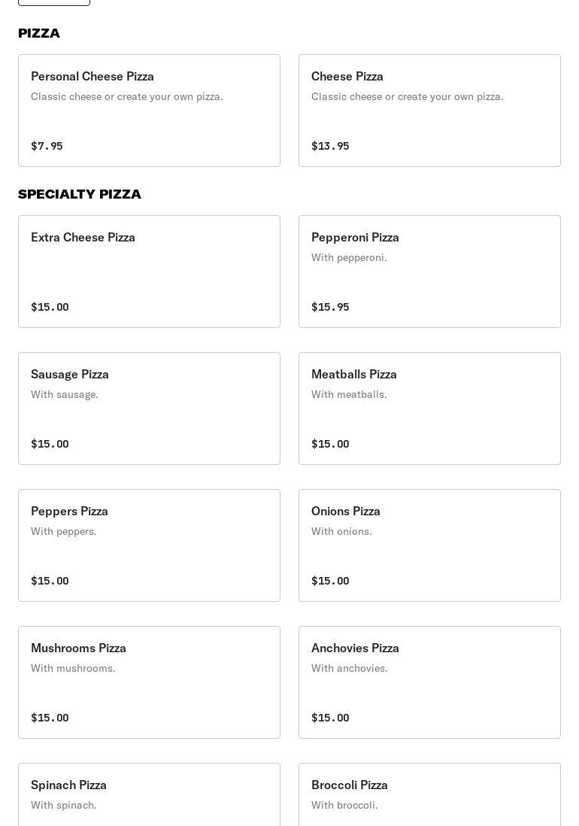Open the Onions Pizza item

tap(429, 545)
